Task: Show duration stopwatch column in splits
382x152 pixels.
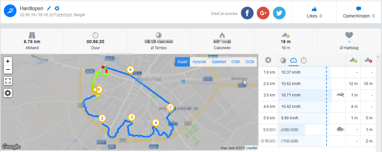Action: 304,60
